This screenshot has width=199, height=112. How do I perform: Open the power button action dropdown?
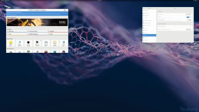(189, 29)
